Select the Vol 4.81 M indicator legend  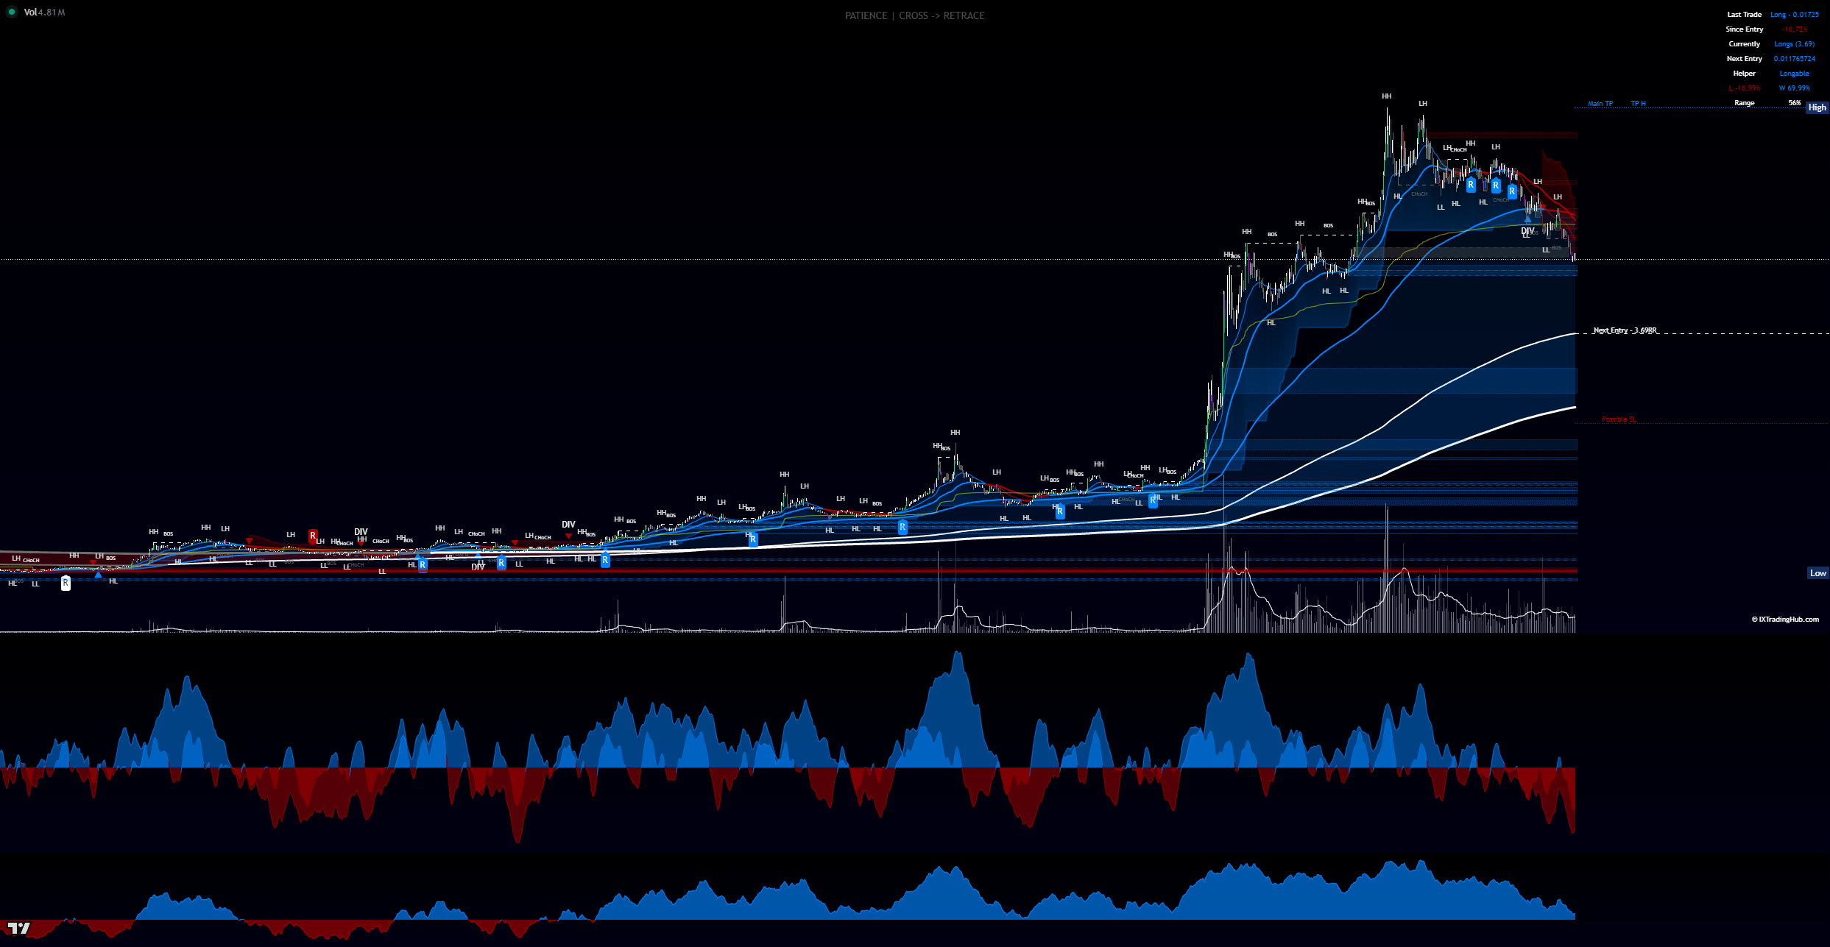tap(44, 13)
